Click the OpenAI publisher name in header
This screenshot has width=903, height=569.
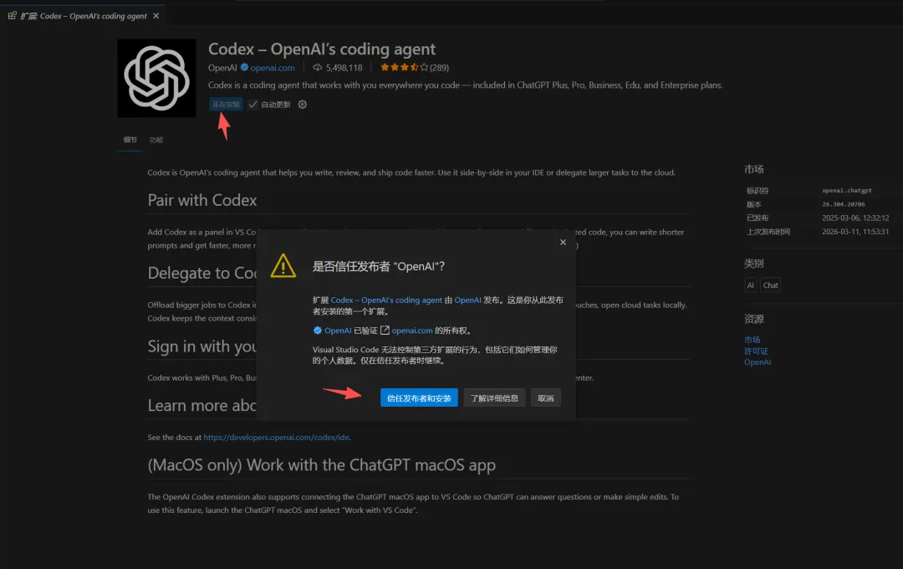tap(222, 68)
